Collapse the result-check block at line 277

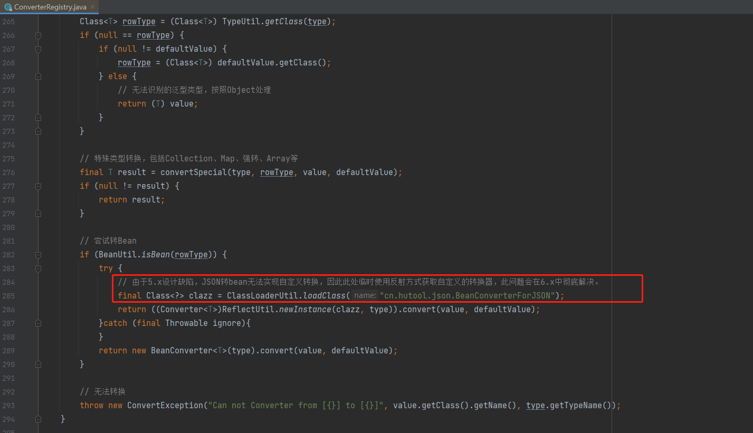37,186
